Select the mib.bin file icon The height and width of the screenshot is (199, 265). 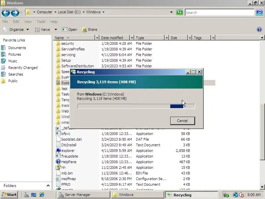coord(58,173)
